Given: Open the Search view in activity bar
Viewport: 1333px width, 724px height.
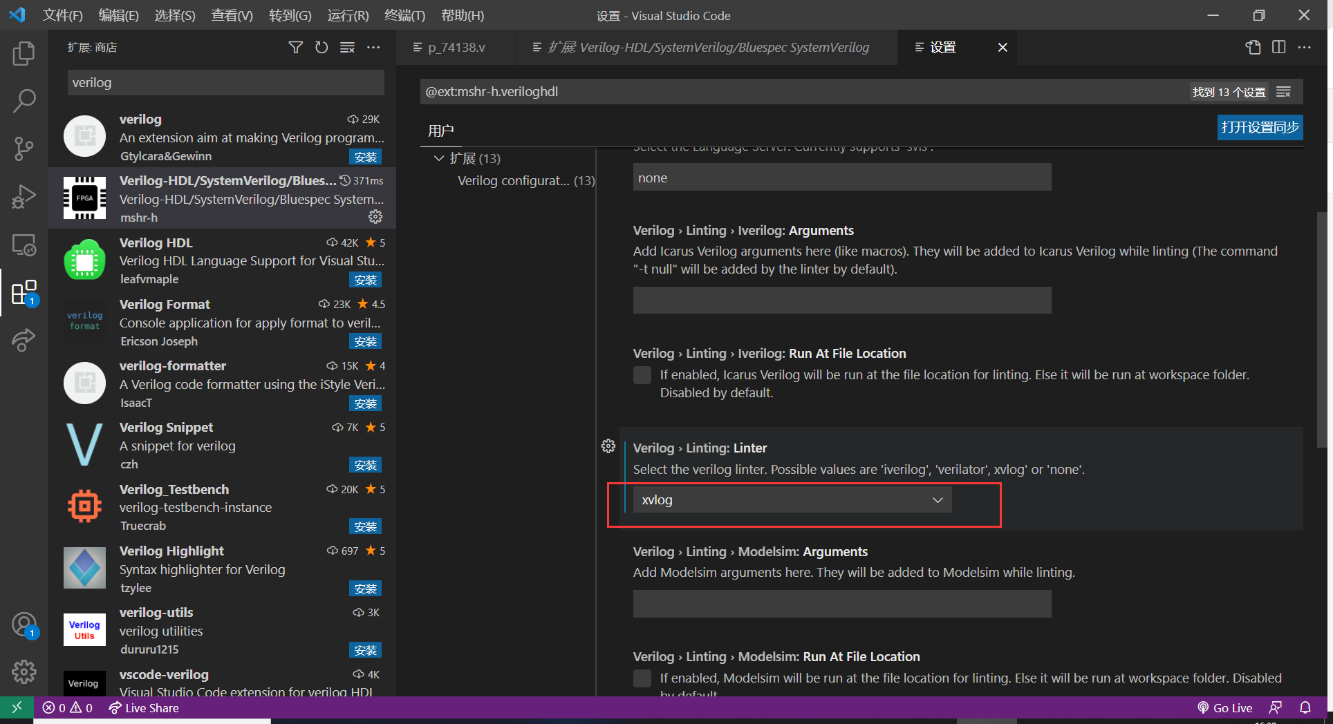Looking at the screenshot, I should pyautogui.click(x=24, y=101).
